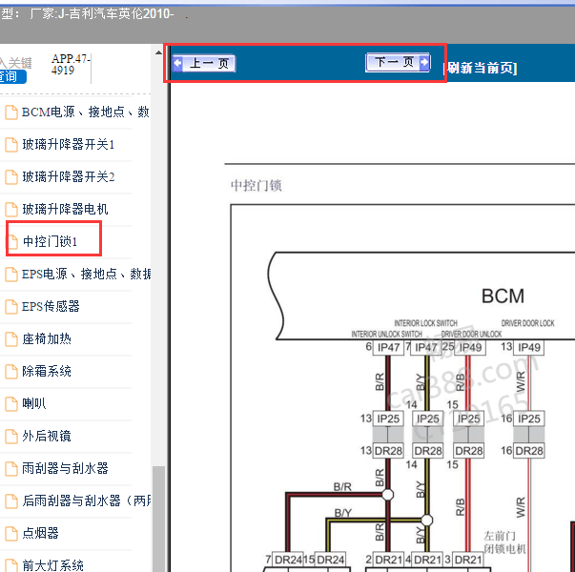Click the 刷新当前页 refresh link
575x572 pixels.
coord(482,68)
